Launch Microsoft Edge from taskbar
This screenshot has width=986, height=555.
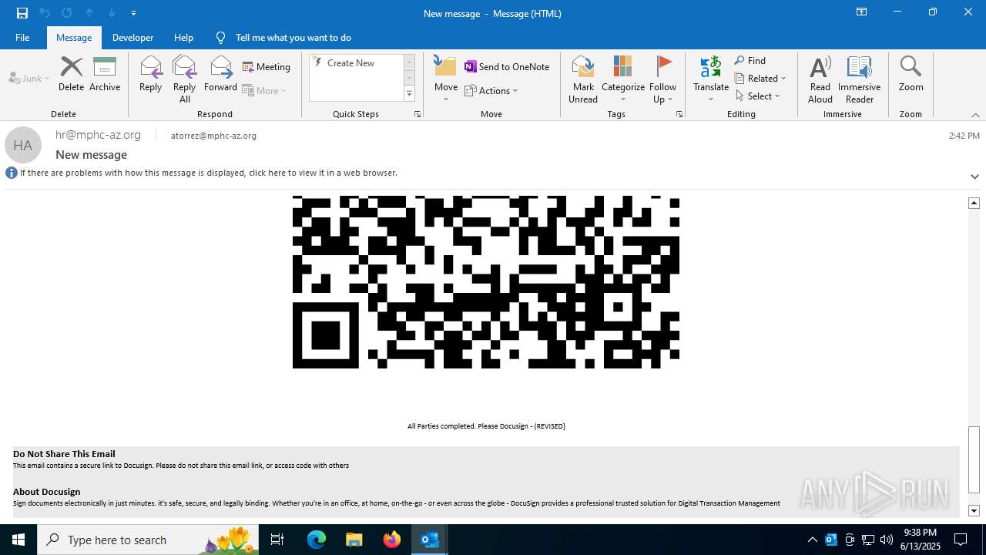pos(317,540)
